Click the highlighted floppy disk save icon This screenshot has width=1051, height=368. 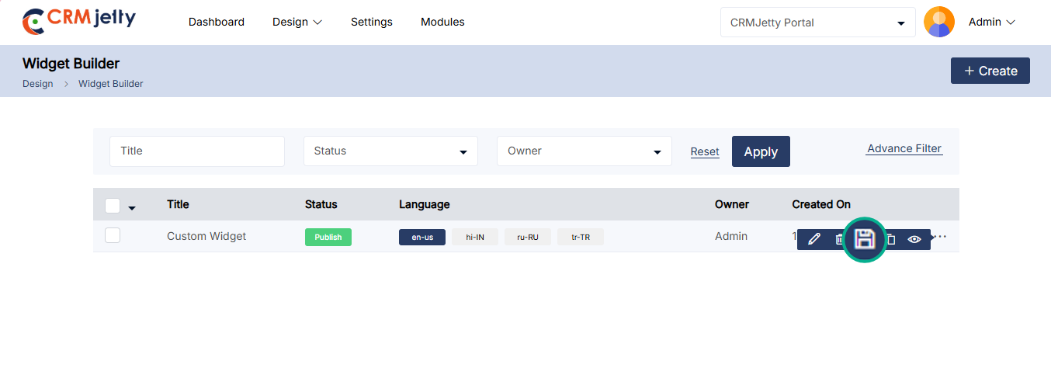pos(865,239)
